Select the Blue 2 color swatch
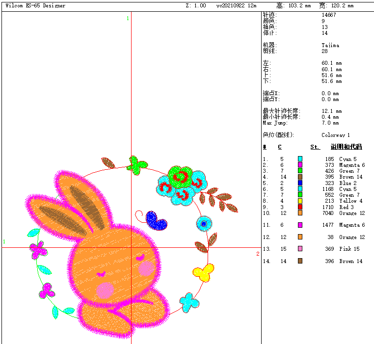Image resolution: width=374 pixels, height=344 pixels. [x=300, y=183]
